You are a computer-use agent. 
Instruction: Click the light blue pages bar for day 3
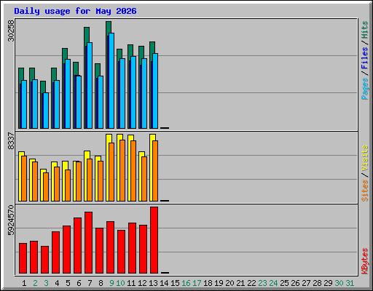(x=46, y=111)
